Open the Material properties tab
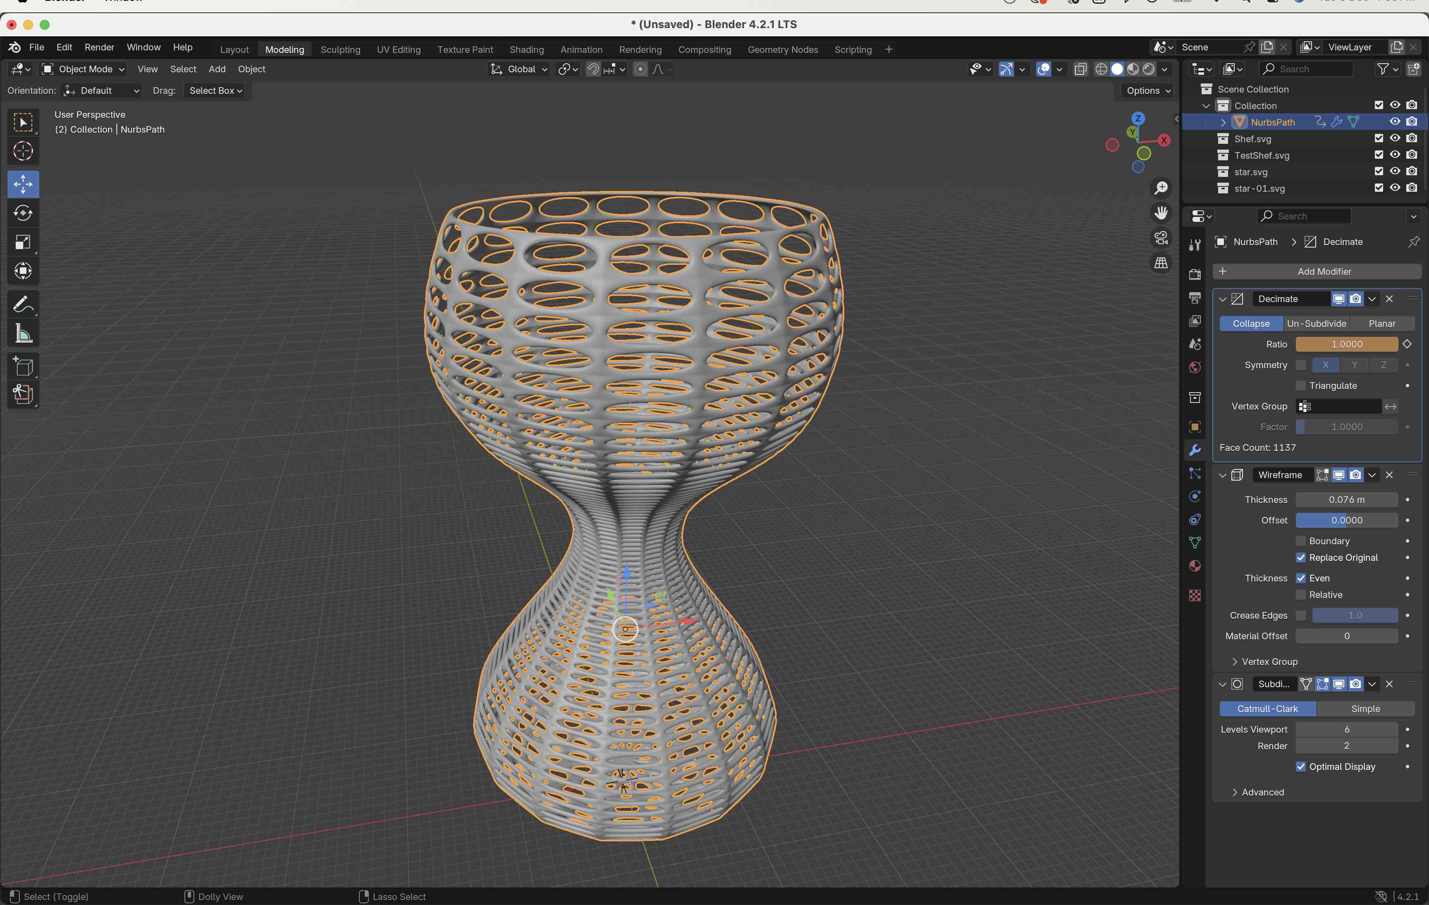The width and height of the screenshot is (1429, 905). coord(1195,566)
